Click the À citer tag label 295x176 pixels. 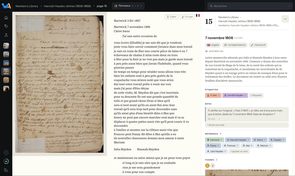(213, 95)
